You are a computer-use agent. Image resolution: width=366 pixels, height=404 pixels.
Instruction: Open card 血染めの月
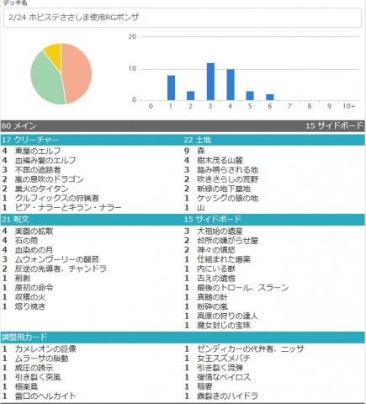[34, 250]
